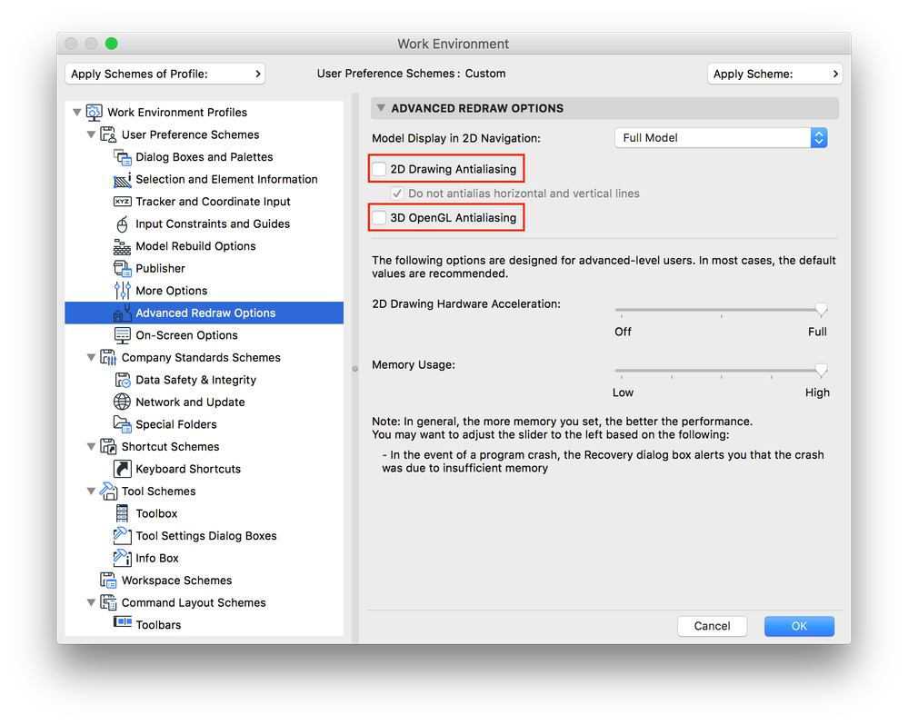Screen dimensions: 908x725
Task: Click the Input Constraints and Guides mouse icon
Action: point(122,223)
